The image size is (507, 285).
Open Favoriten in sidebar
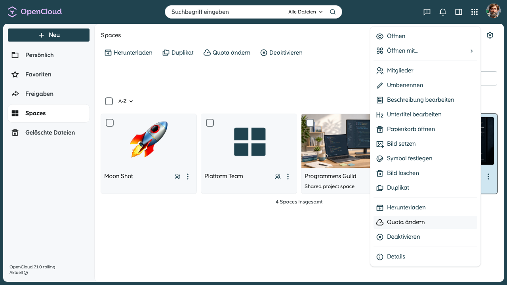click(x=49, y=74)
